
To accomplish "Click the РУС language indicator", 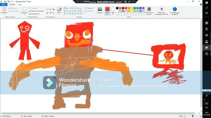I will [x=207, y=108].
